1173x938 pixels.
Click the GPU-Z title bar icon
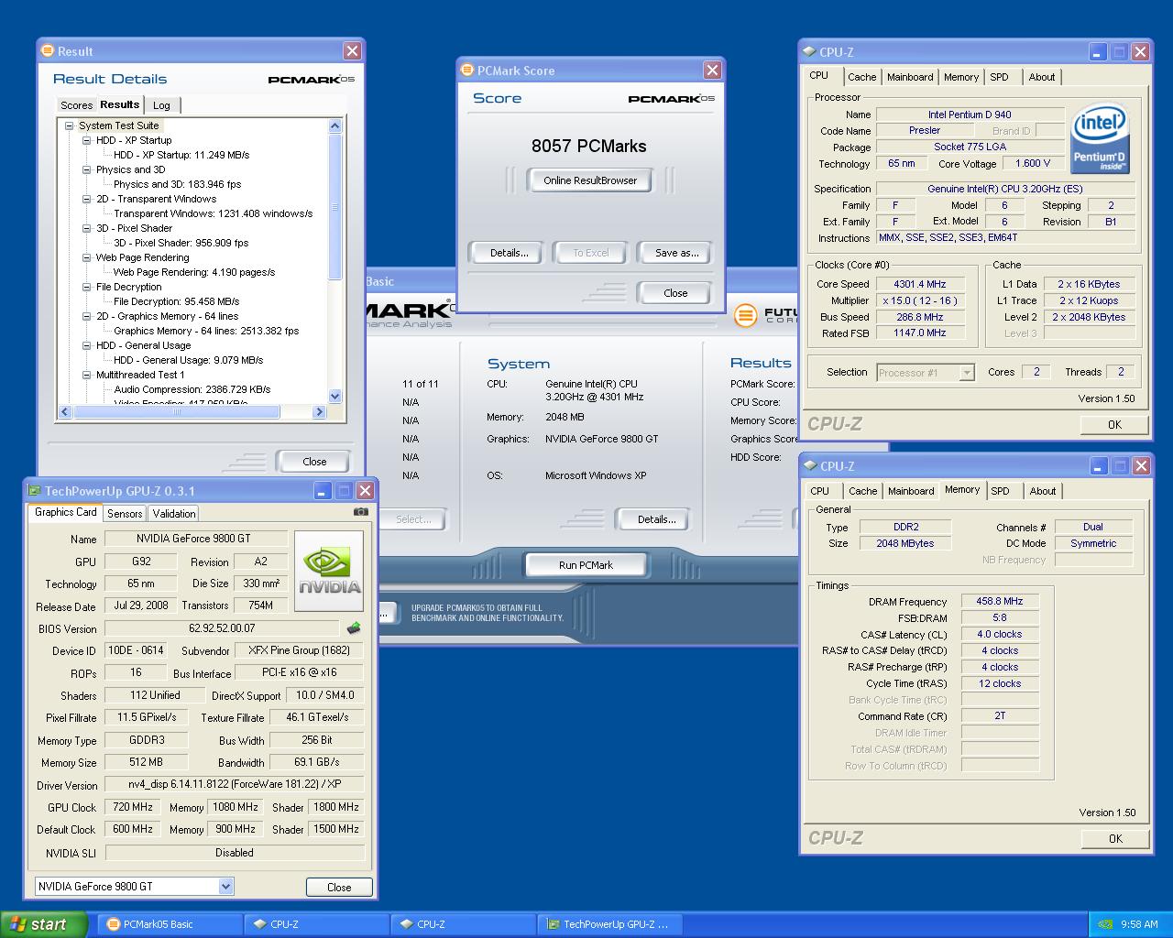click(x=35, y=491)
